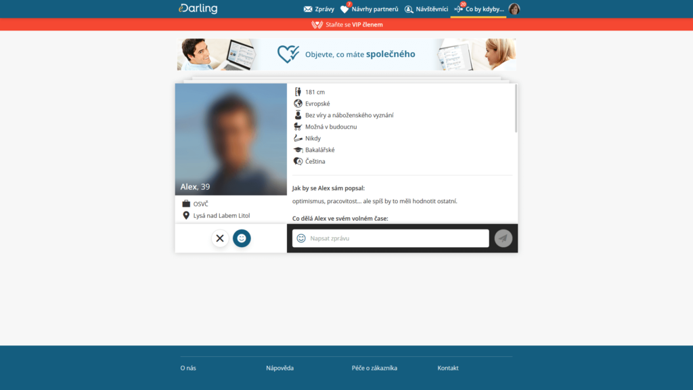Click the heart checkmark icon in the banner

(288, 54)
